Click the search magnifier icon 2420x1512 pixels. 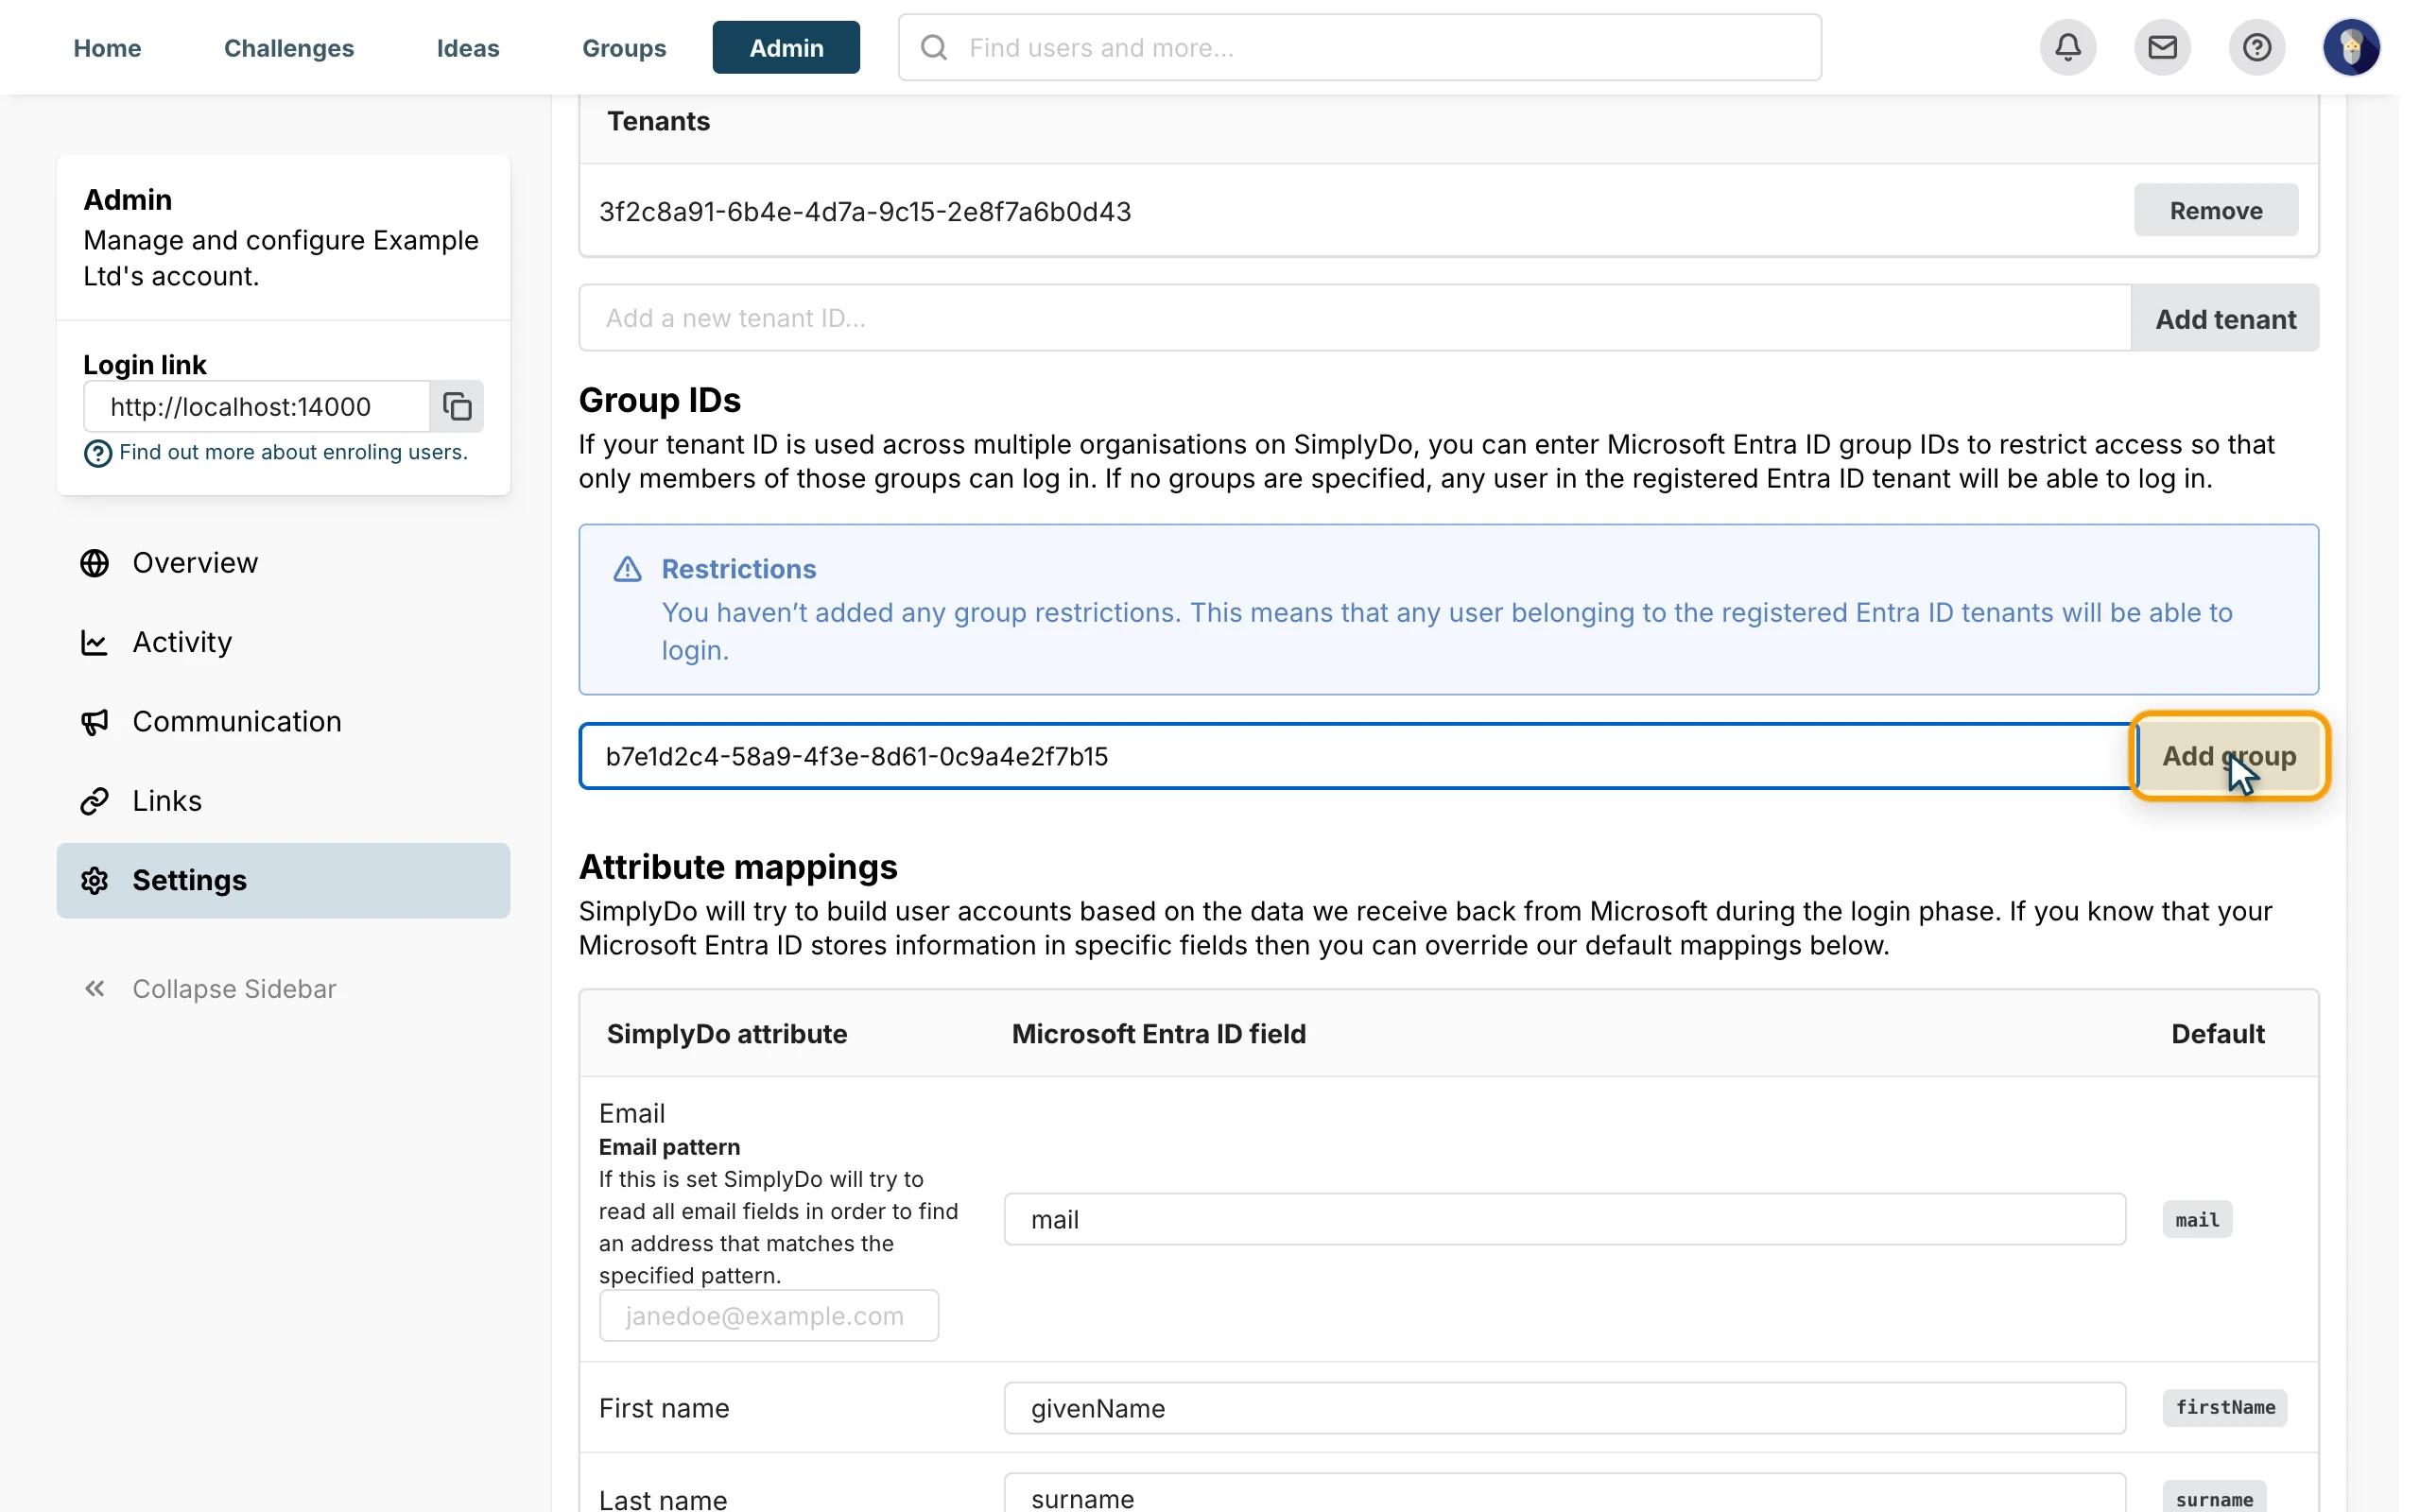tap(933, 47)
